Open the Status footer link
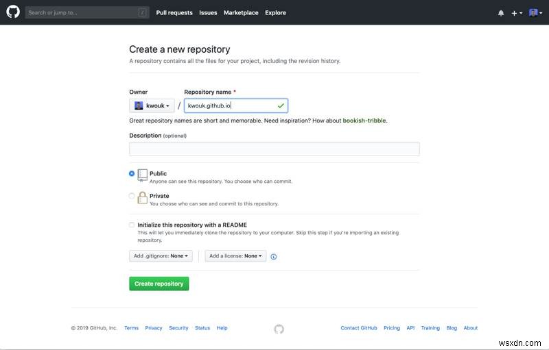549x350 pixels. tap(202, 328)
